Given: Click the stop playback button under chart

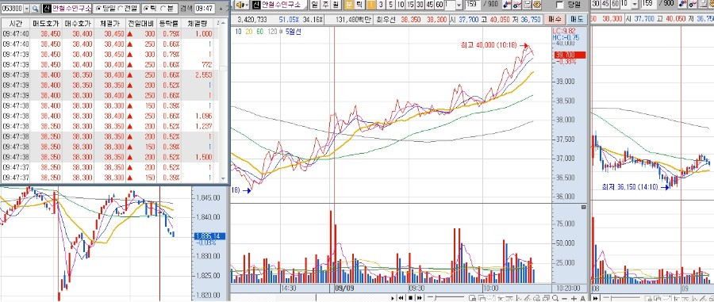Looking at the screenshot, I should pos(410,298).
